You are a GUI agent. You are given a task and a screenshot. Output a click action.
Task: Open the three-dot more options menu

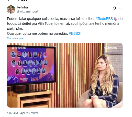(121, 8)
